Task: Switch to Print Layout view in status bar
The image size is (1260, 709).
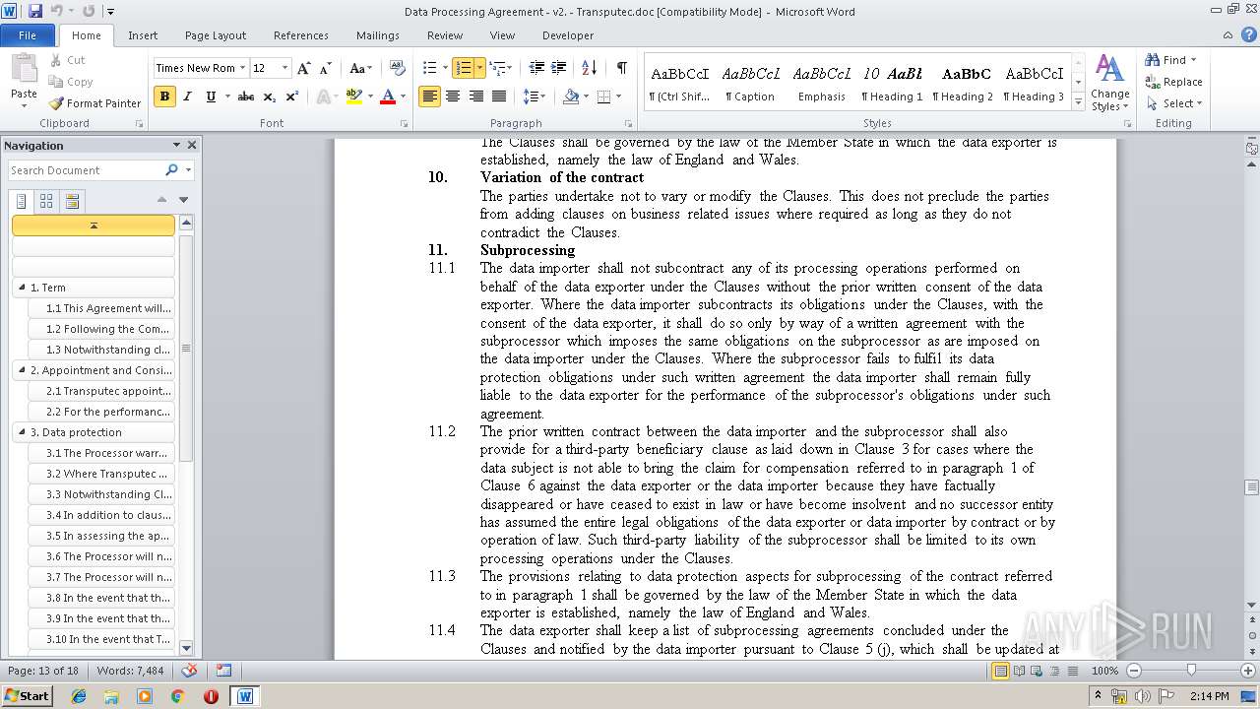Action: [x=1001, y=671]
